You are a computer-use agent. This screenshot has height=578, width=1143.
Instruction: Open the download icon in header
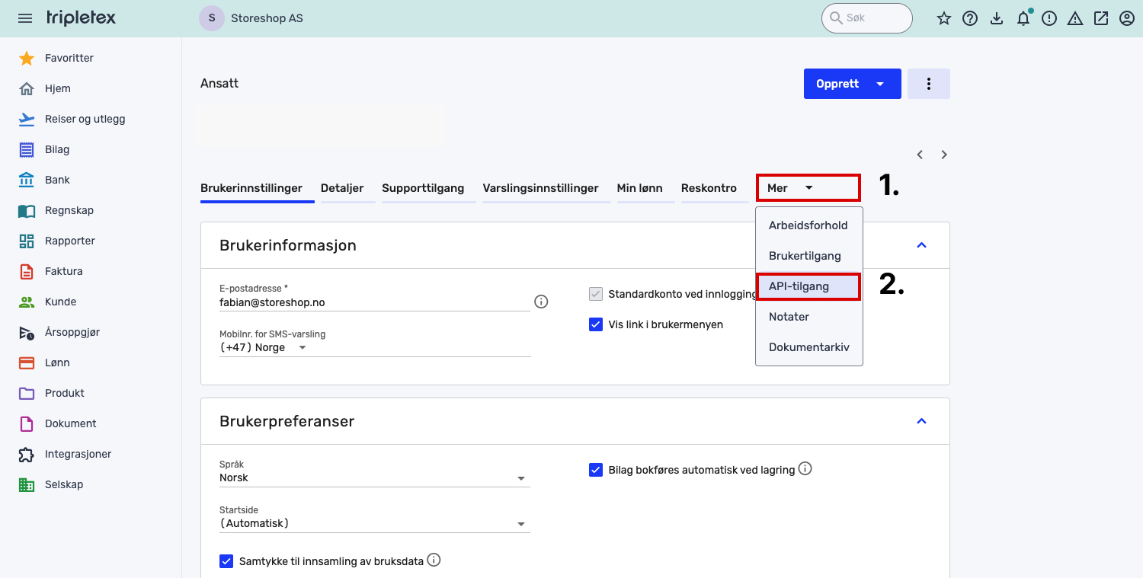coord(997,18)
